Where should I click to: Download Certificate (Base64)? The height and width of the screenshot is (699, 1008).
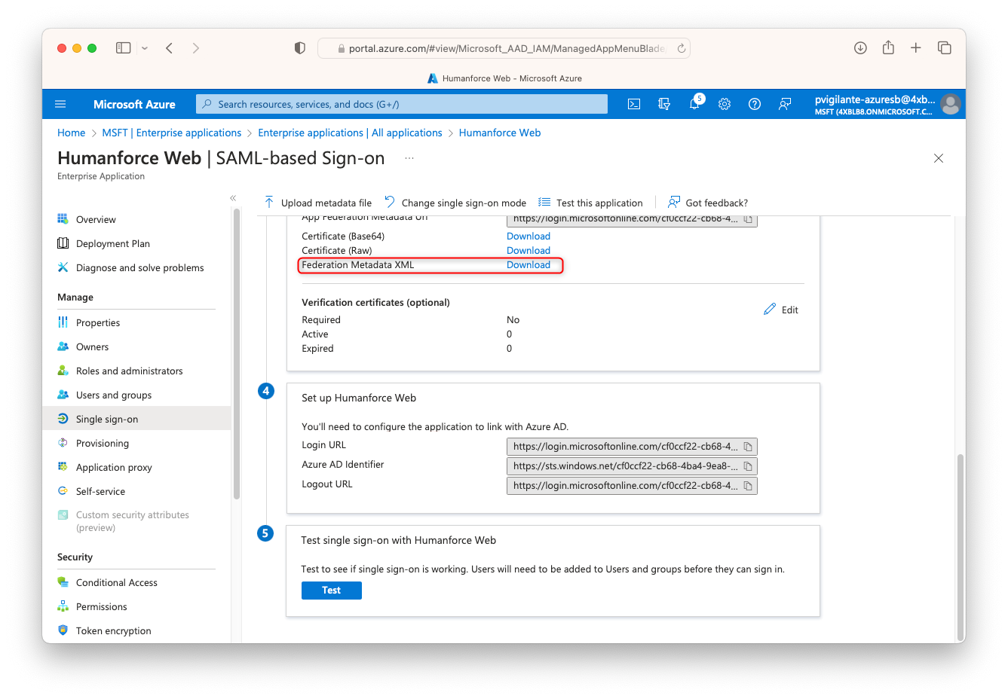[529, 237]
